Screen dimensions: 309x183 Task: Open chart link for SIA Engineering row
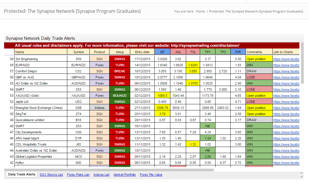pos(286,59)
